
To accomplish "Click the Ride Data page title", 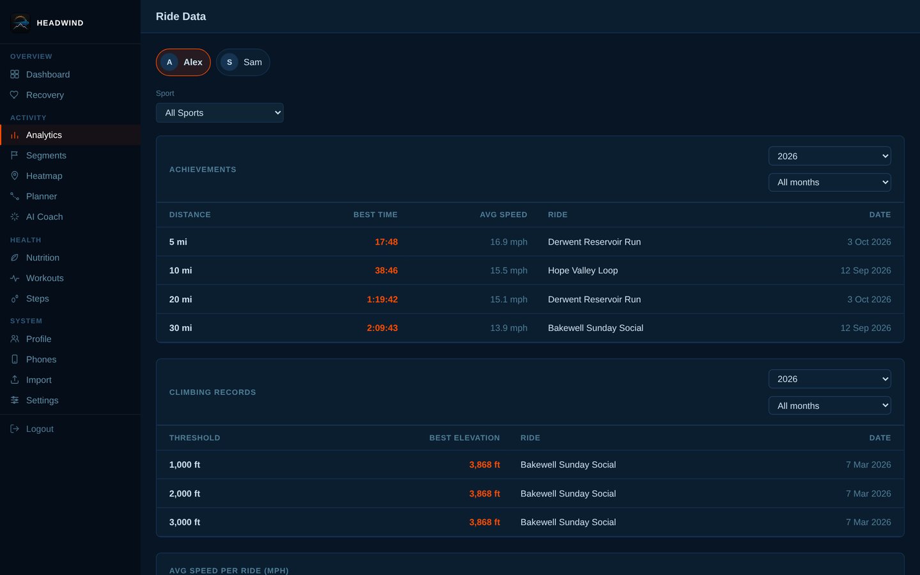I will point(181,17).
